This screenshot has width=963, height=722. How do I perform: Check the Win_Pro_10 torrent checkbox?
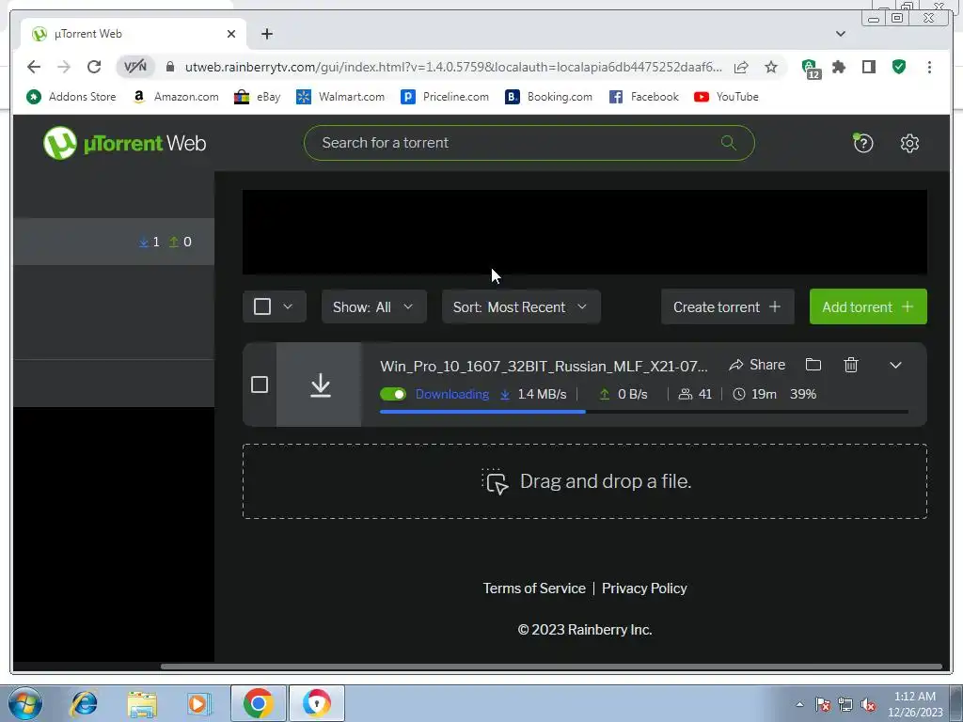(260, 385)
